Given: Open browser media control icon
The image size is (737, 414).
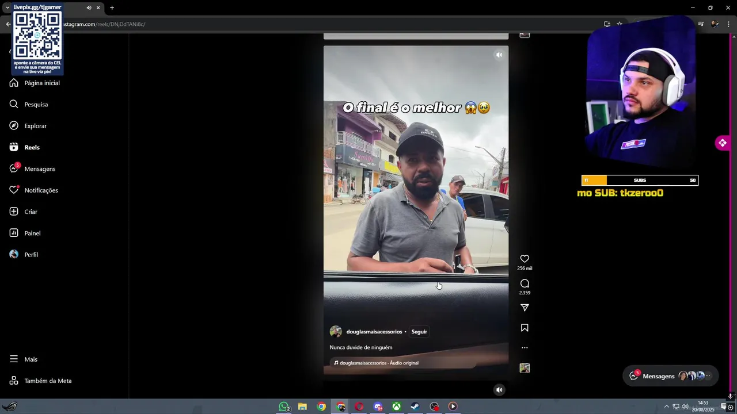Looking at the screenshot, I should point(701,24).
